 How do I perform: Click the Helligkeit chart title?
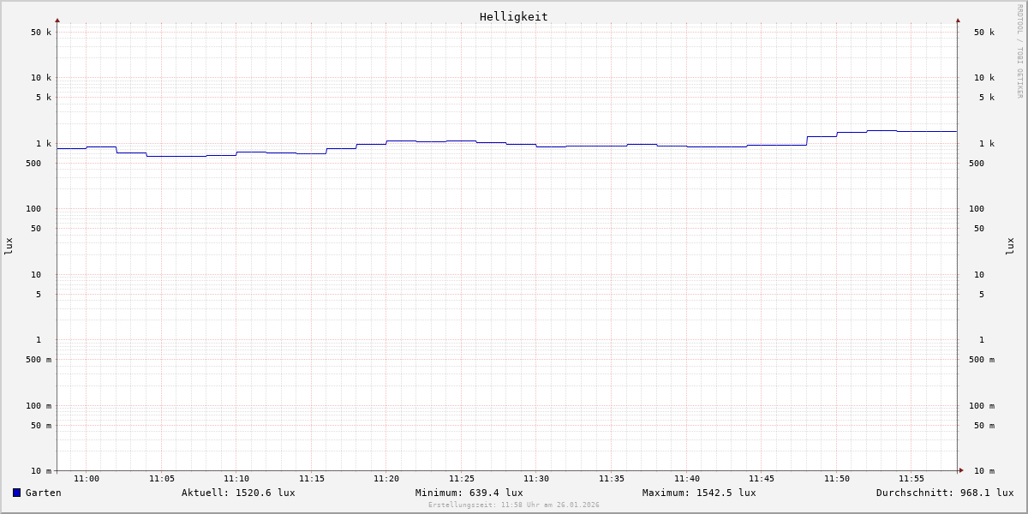513,16
